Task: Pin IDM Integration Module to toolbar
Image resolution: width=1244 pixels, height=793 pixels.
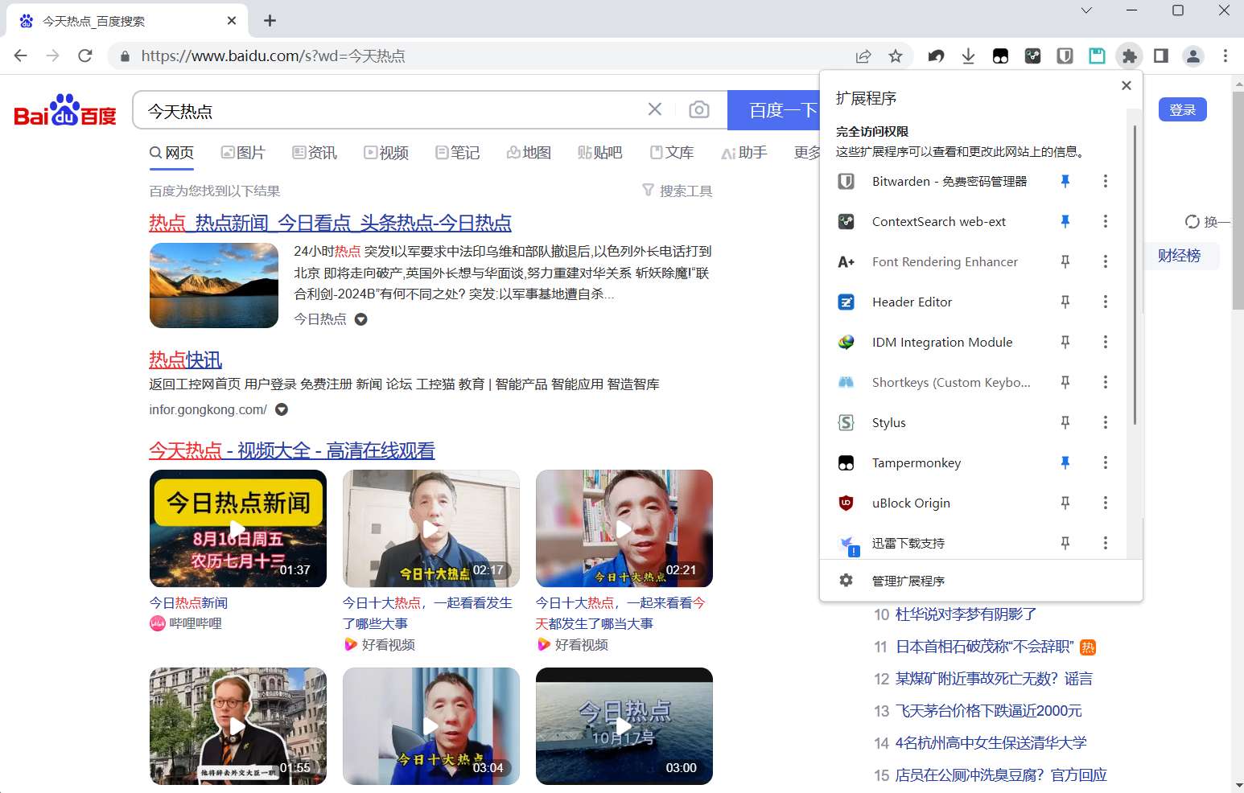Action: coord(1065,342)
